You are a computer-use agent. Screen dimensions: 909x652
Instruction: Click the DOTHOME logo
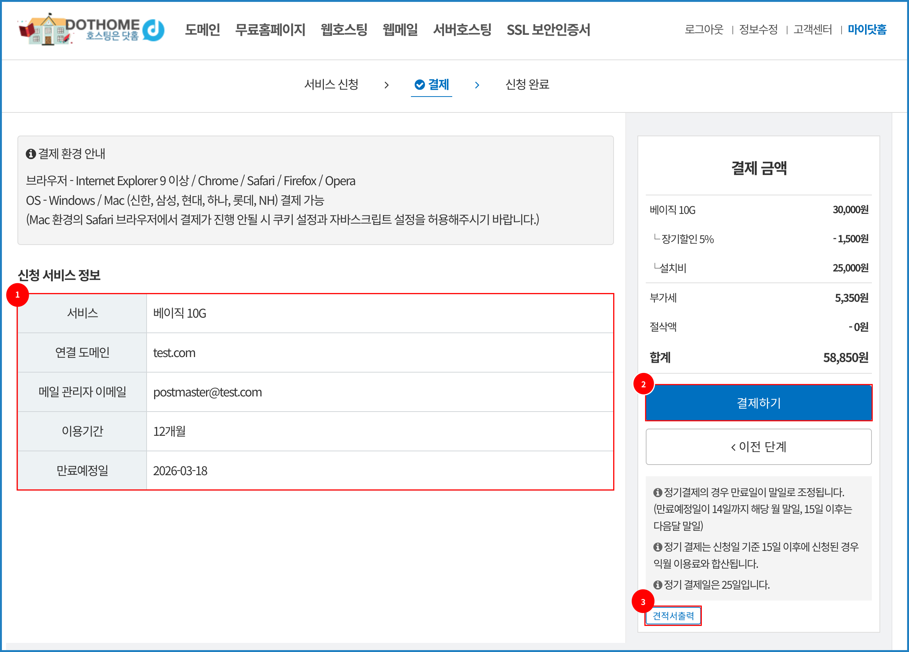91,29
